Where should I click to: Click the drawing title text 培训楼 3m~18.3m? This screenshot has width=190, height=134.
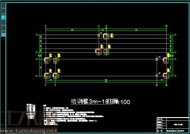pos(89,101)
